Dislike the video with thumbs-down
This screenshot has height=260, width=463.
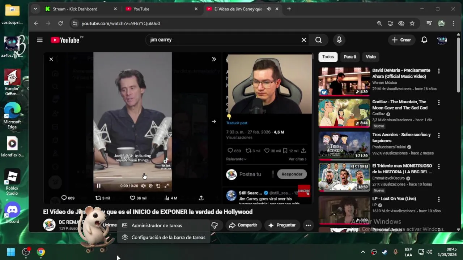[214, 225]
